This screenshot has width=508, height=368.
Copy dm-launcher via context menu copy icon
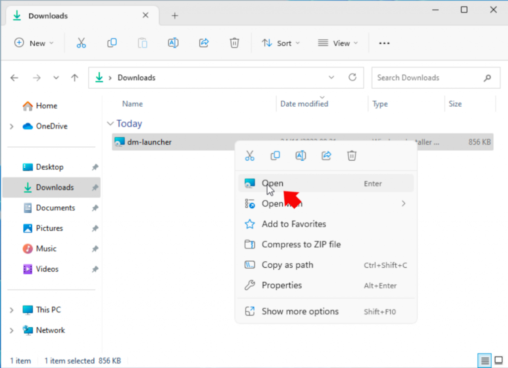click(x=275, y=155)
